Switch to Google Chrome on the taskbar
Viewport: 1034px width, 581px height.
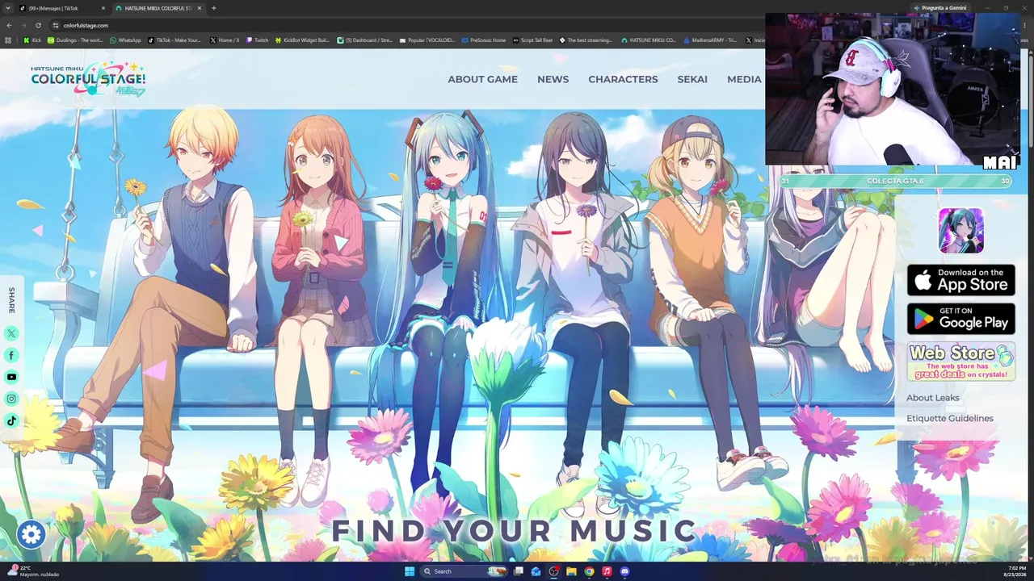pyautogui.click(x=589, y=571)
